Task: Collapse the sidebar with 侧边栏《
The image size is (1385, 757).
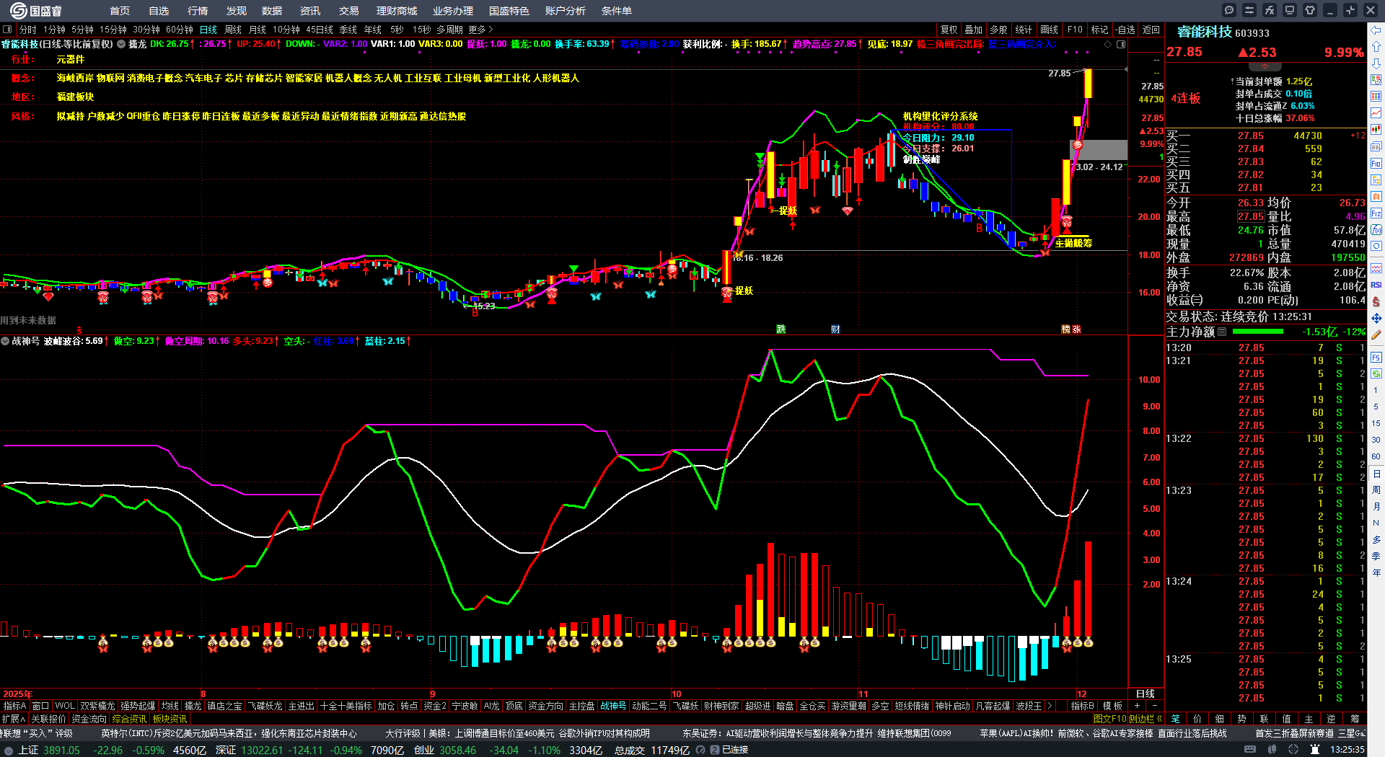Action: click(x=1146, y=719)
